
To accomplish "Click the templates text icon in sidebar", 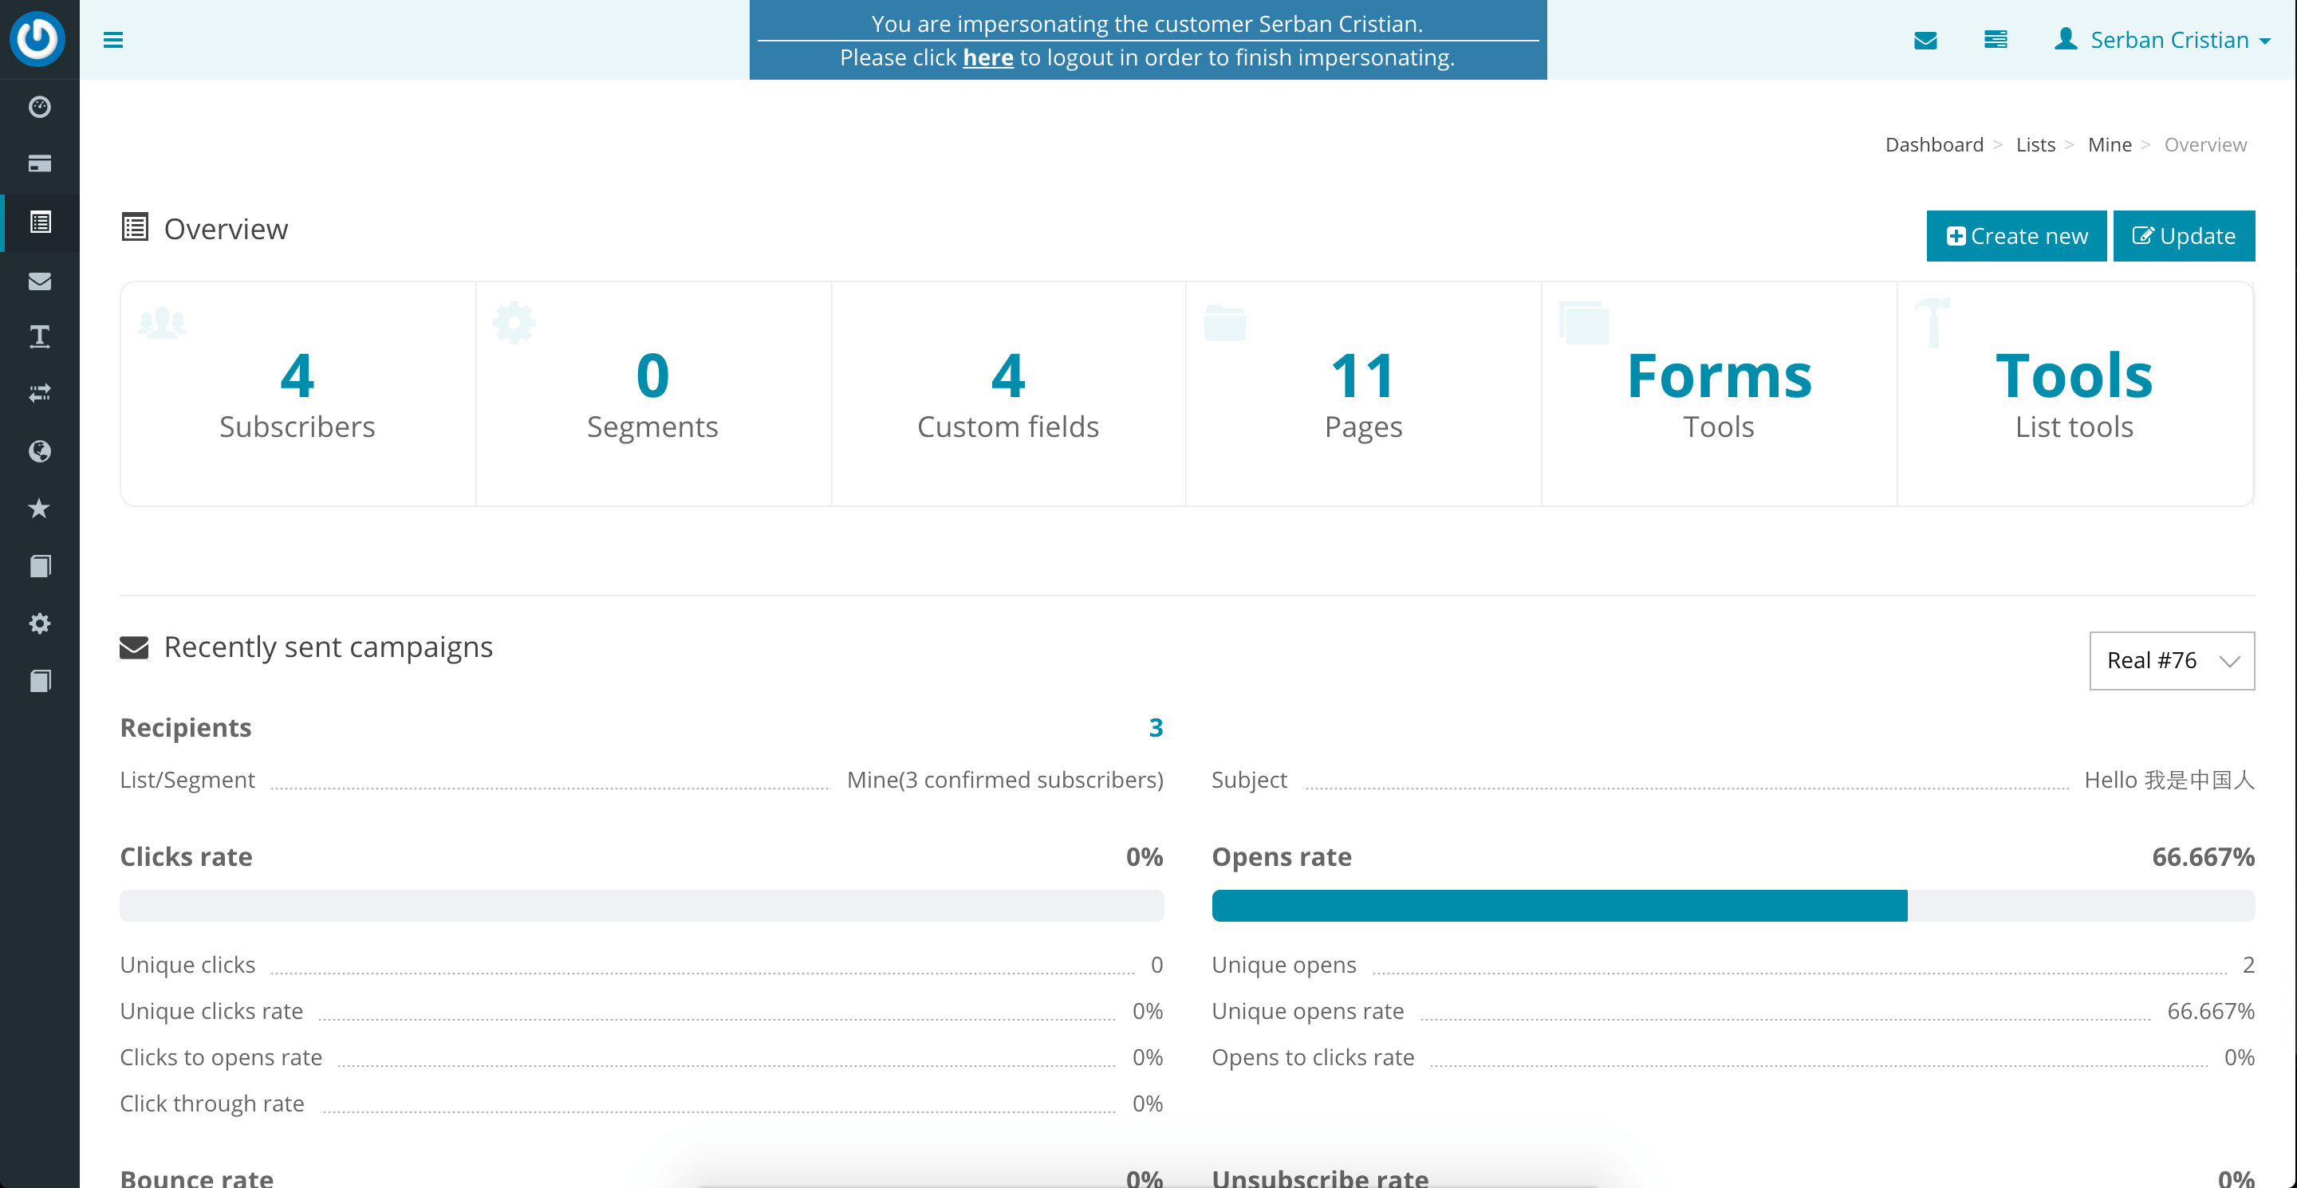I will coord(39,337).
